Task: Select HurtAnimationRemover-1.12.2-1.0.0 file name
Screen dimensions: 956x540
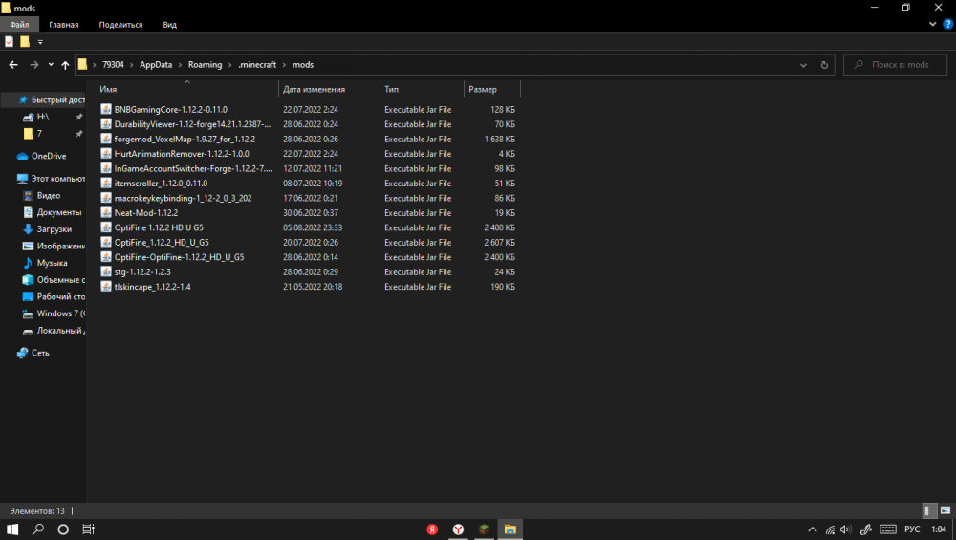Action: click(x=182, y=154)
